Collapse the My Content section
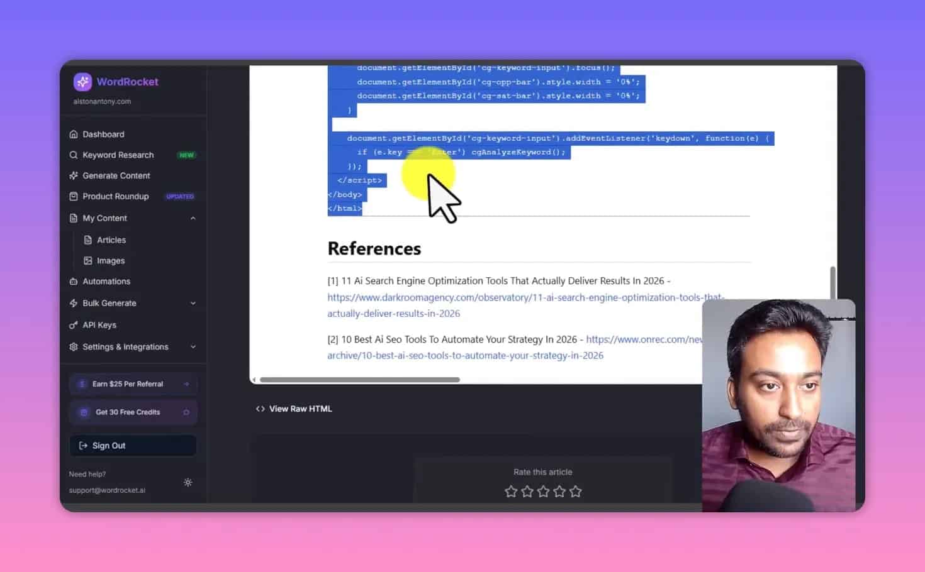925x572 pixels. [193, 218]
